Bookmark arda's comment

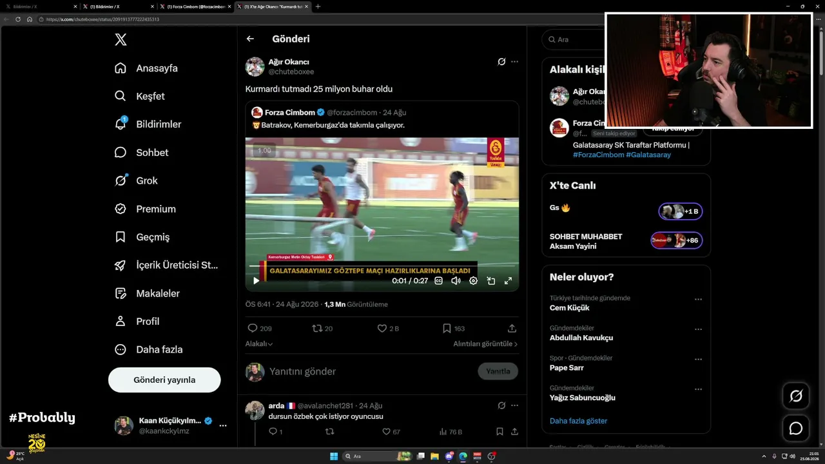[500, 432]
